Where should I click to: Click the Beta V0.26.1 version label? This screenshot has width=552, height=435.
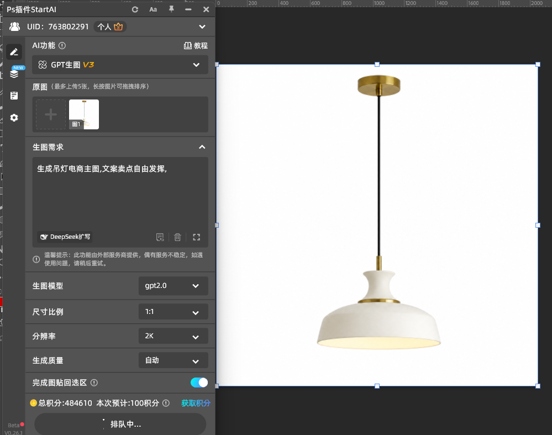[x=14, y=429]
